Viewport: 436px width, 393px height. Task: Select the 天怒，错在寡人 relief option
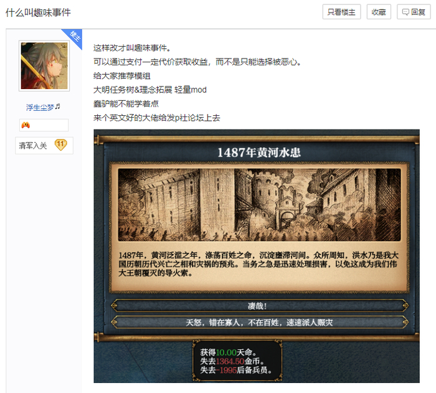[x=260, y=323]
